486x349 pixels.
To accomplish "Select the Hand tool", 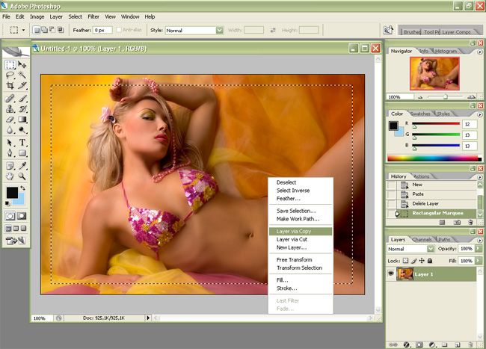I will (x=10, y=176).
